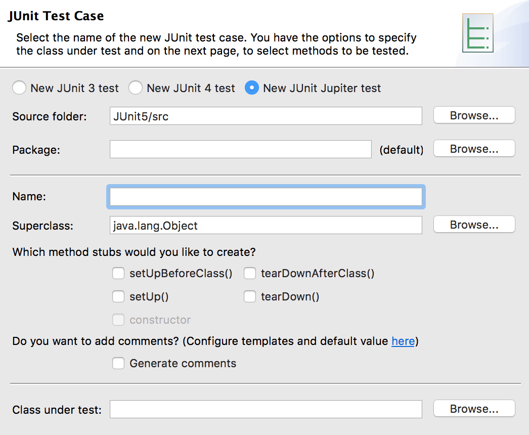Click the Package input field
529x435 pixels.
point(240,149)
